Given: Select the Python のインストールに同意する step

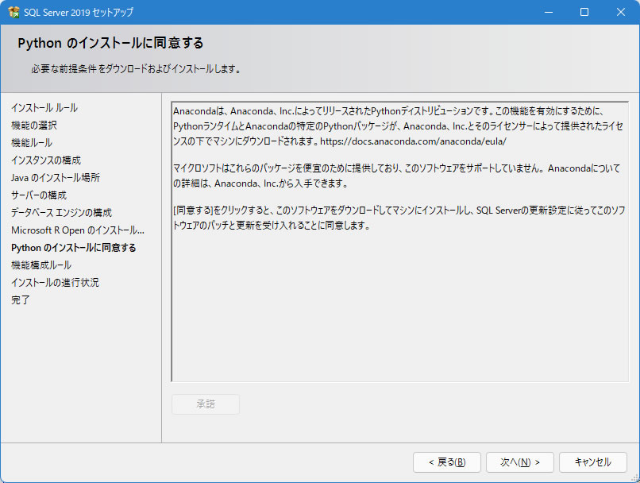Looking at the screenshot, I should pos(73,248).
